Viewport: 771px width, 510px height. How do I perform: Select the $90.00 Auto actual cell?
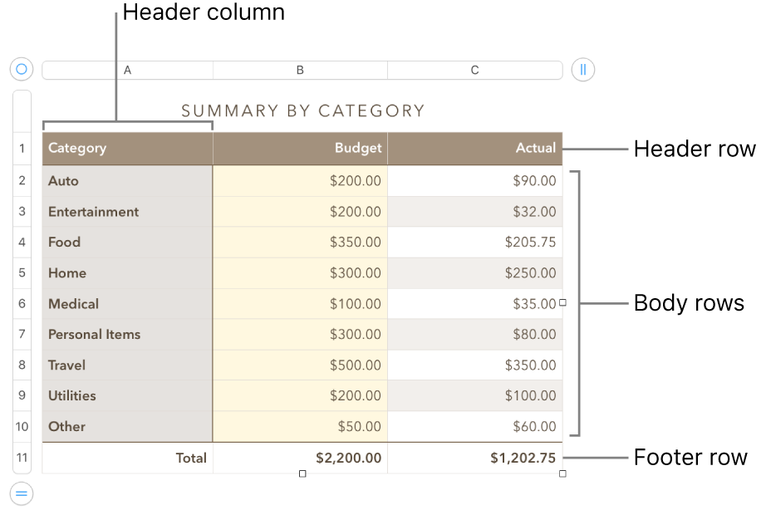click(x=474, y=180)
